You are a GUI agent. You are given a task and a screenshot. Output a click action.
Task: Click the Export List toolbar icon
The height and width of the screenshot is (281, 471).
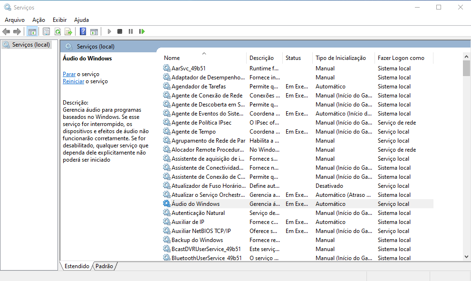pos(68,31)
